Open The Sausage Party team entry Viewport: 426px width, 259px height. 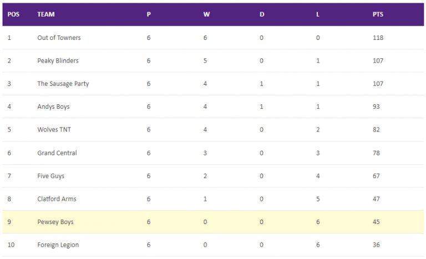pos(63,84)
